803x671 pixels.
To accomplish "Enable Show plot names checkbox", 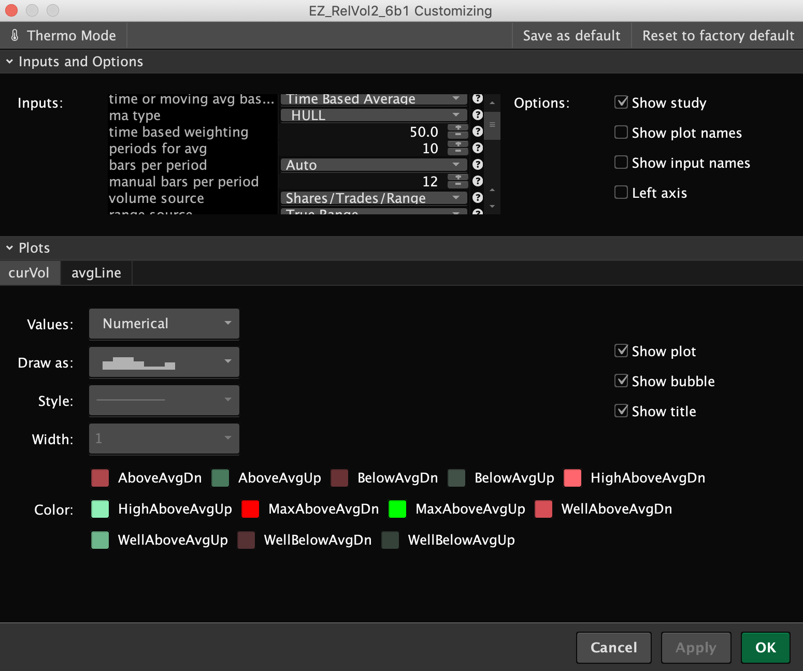I will (621, 132).
